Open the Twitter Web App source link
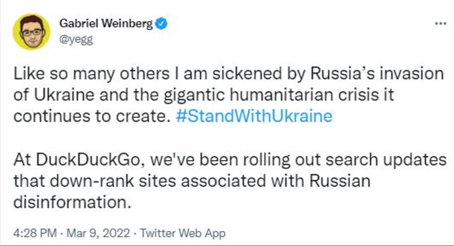454x246 pixels. click(182, 233)
